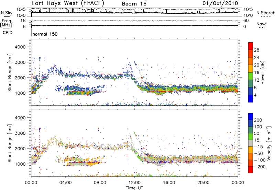Click the 100 label on velocity colorbar
The width and height of the screenshot is (275, 190).
click(x=258, y=127)
